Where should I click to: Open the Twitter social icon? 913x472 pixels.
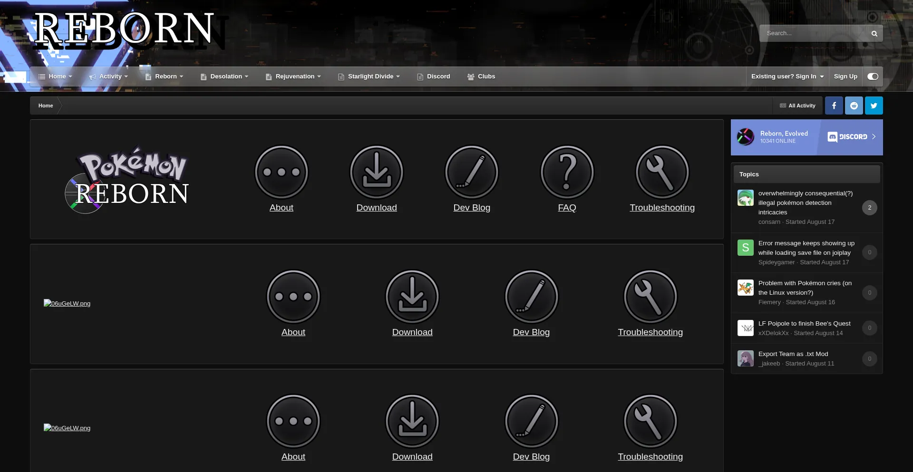874,106
